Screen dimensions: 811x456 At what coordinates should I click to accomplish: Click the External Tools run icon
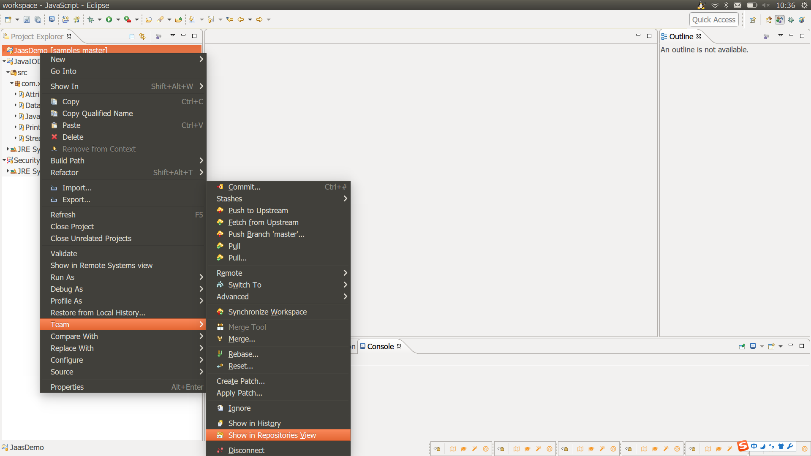pyautogui.click(x=127, y=19)
